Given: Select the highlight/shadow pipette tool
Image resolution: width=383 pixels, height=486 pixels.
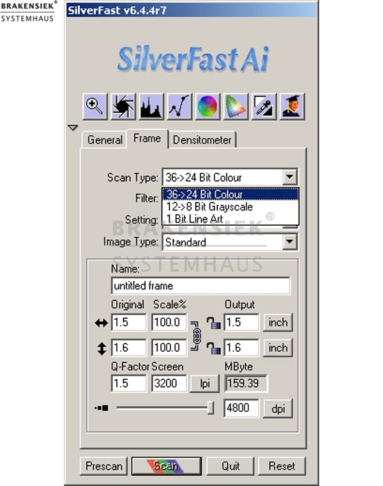Looking at the screenshot, I should [x=264, y=106].
